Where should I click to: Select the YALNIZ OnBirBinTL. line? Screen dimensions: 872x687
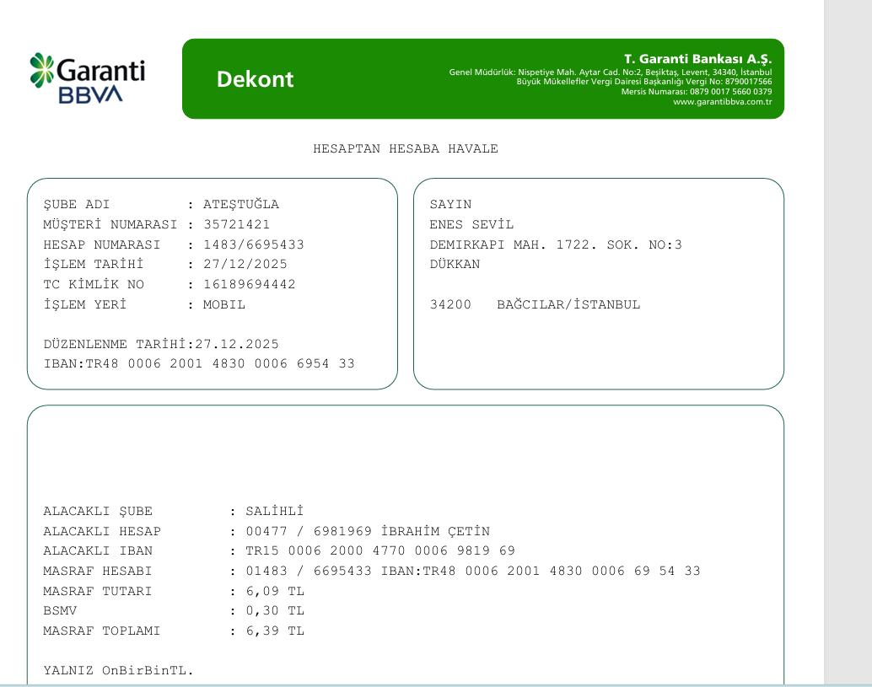pos(118,670)
